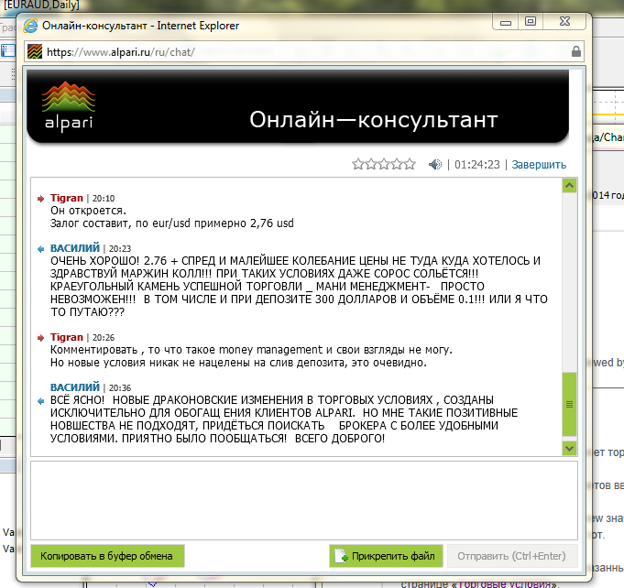Minimize the Онлайн-консультант window

click(x=506, y=22)
